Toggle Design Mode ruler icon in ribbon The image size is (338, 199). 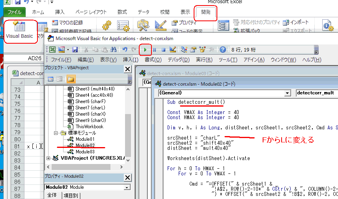(161, 25)
